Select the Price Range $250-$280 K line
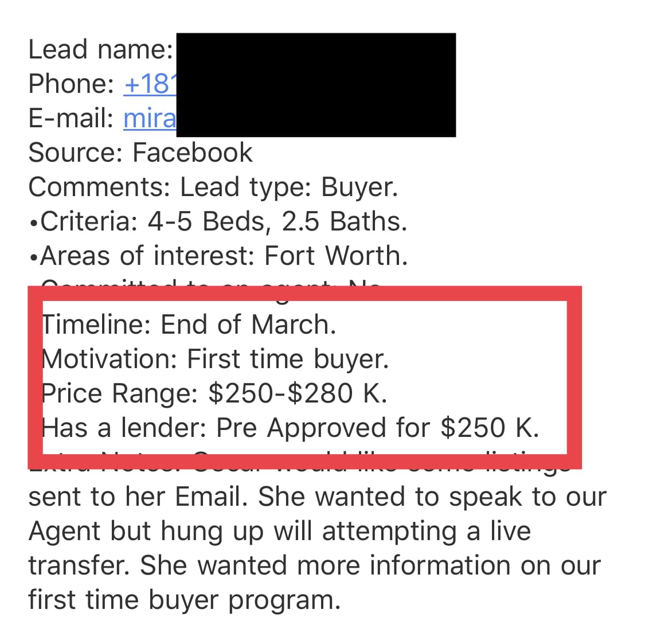 [214, 393]
